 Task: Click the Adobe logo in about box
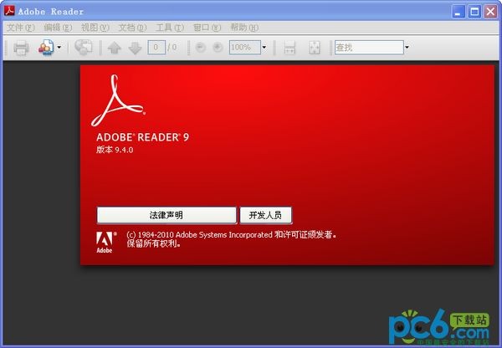(105, 243)
